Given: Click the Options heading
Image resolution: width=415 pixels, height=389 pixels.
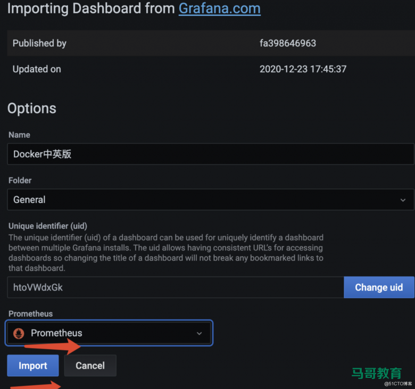Looking at the screenshot, I should point(32,109).
